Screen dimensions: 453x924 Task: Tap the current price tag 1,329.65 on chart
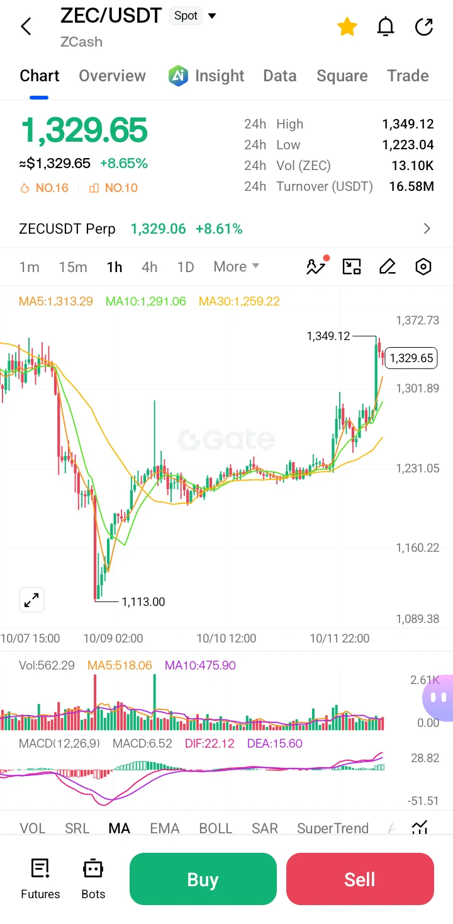pyautogui.click(x=411, y=358)
